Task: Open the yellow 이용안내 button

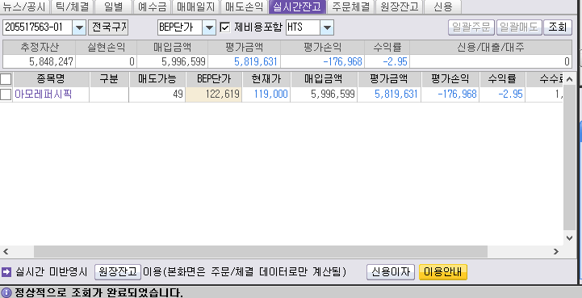Action: coord(443,272)
